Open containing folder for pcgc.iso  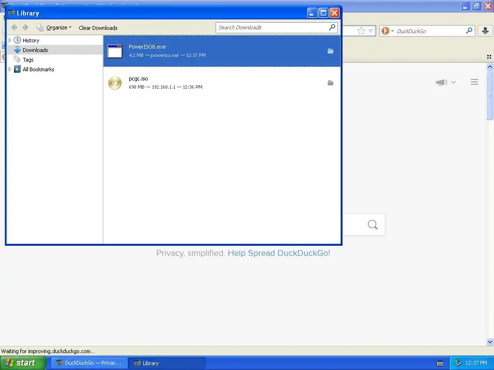pos(330,83)
